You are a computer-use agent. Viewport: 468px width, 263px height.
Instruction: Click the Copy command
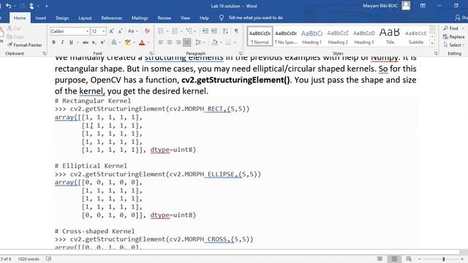coord(15,37)
